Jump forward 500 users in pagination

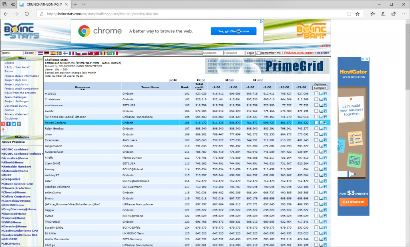229,80
